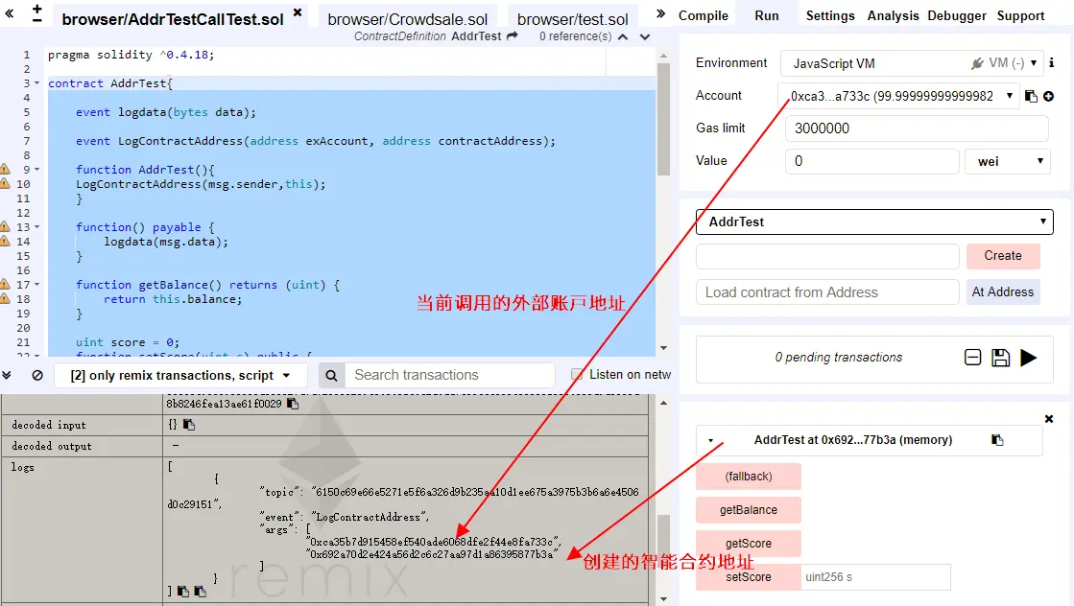Click the 0 pending transactions text

[839, 357]
